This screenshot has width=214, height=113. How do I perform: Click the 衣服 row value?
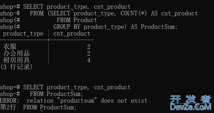pos(10,47)
